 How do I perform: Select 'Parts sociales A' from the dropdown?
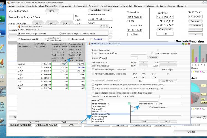[111, 119]
